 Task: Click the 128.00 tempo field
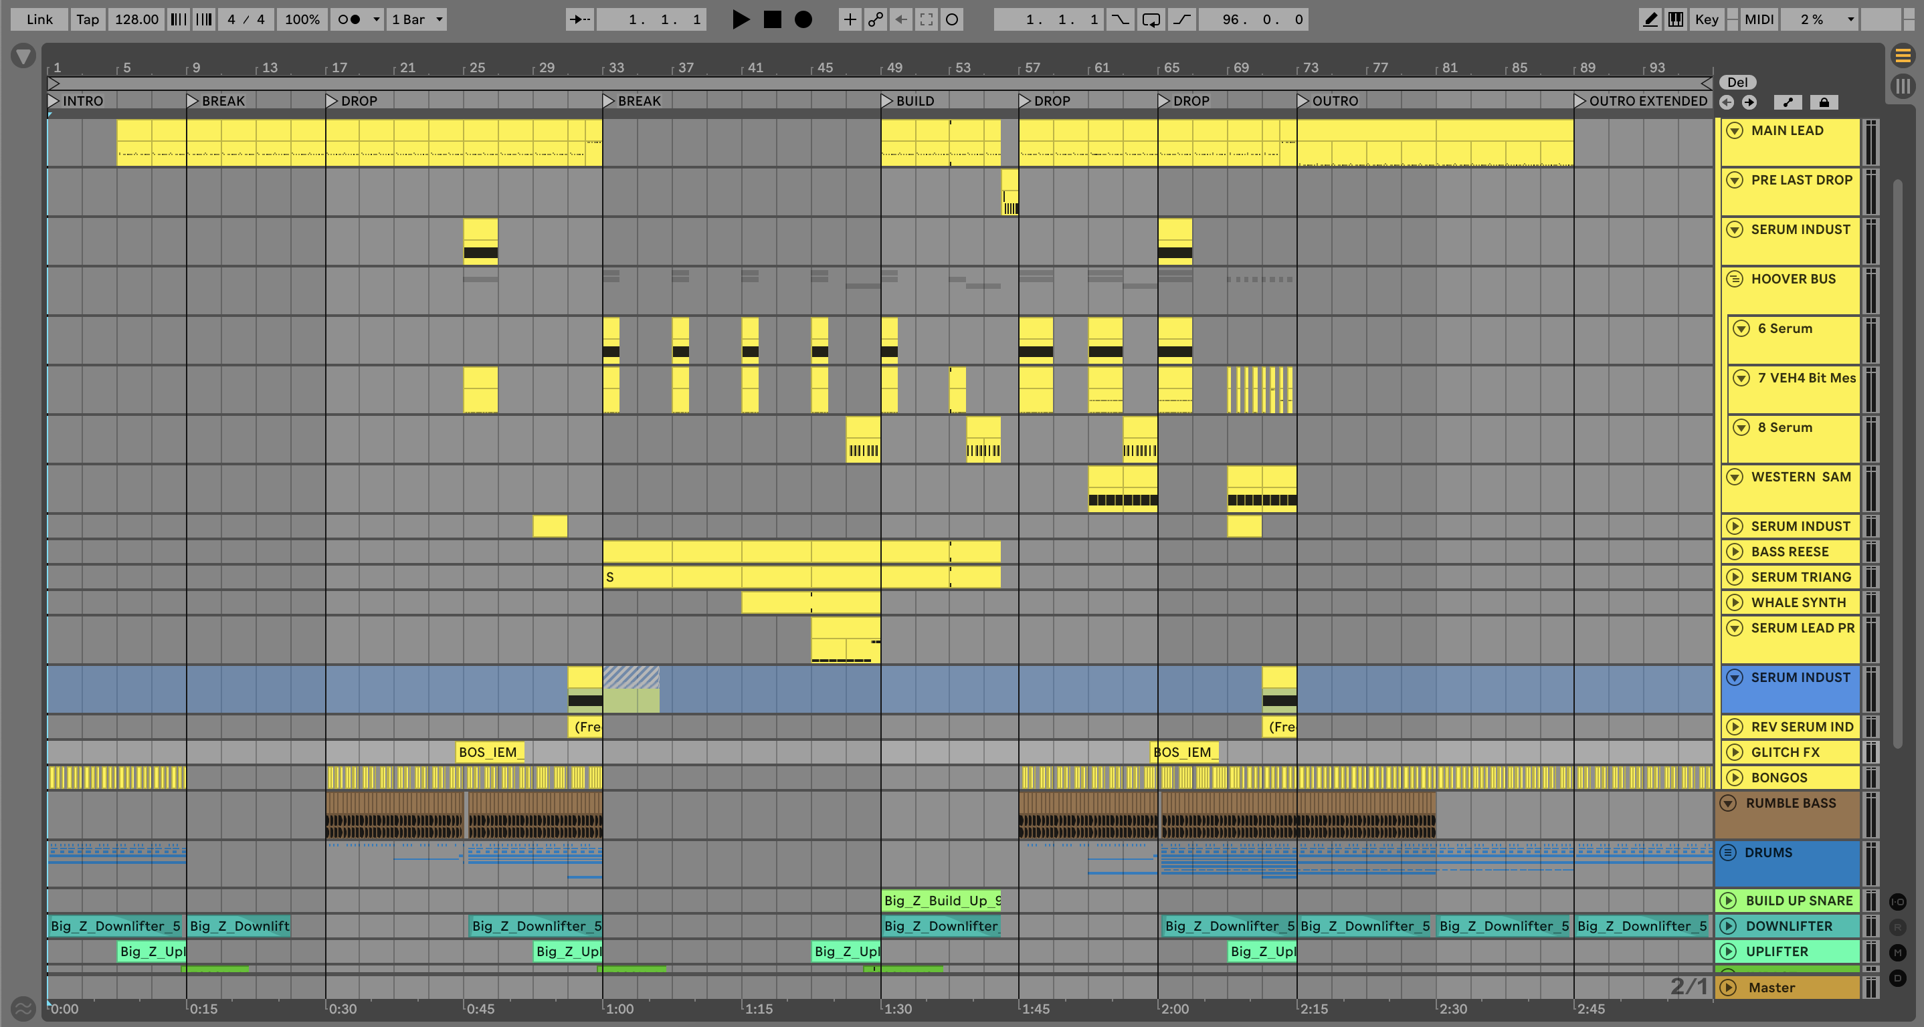[136, 19]
